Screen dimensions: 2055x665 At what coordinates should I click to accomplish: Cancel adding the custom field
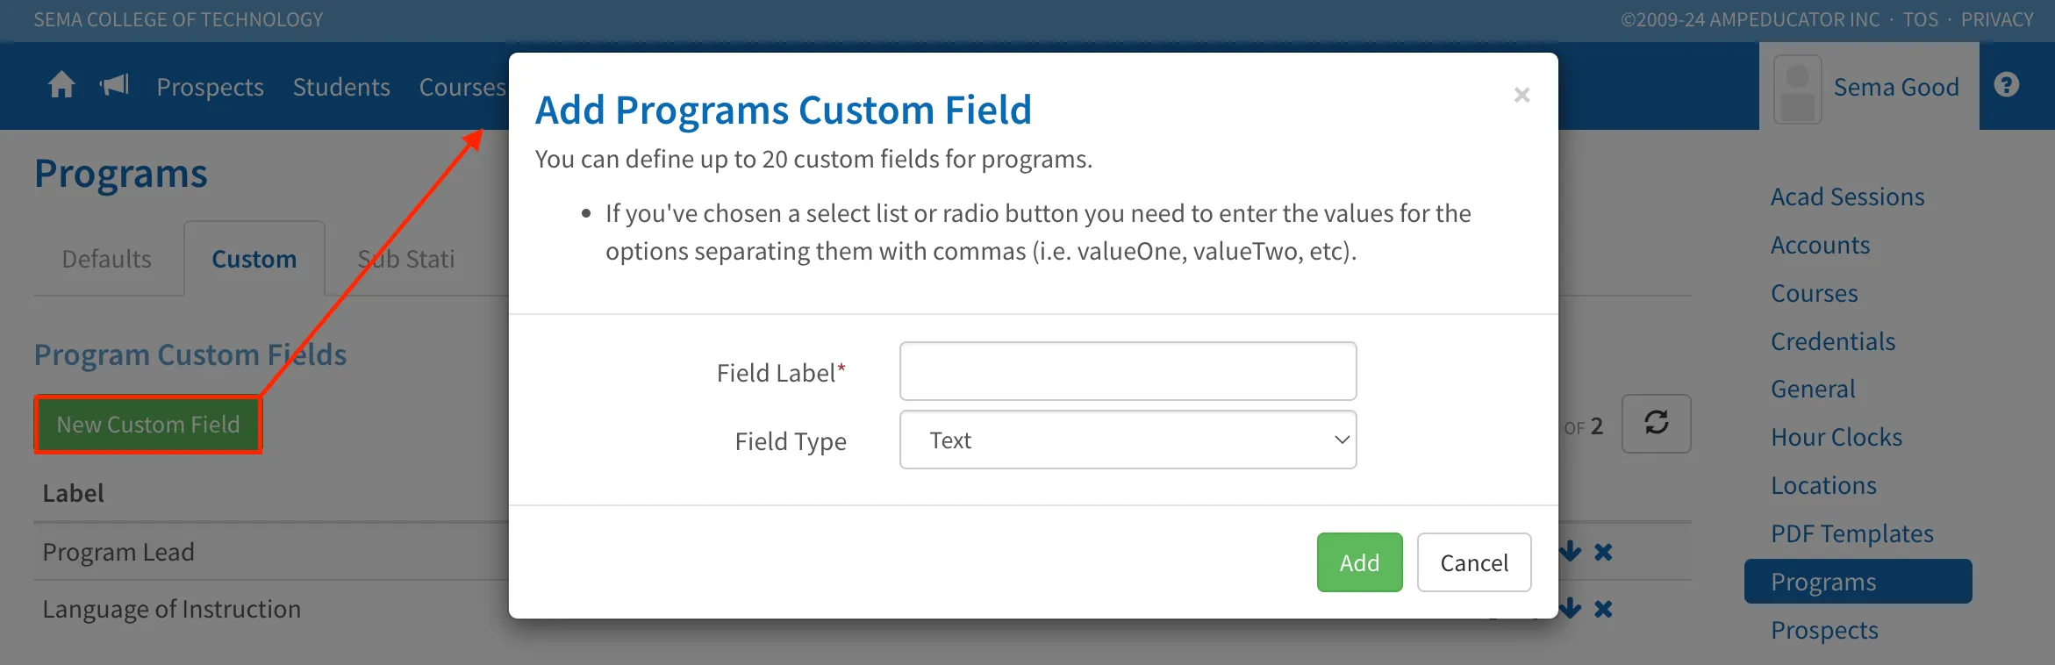pyautogui.click(x=1473, y=562)
